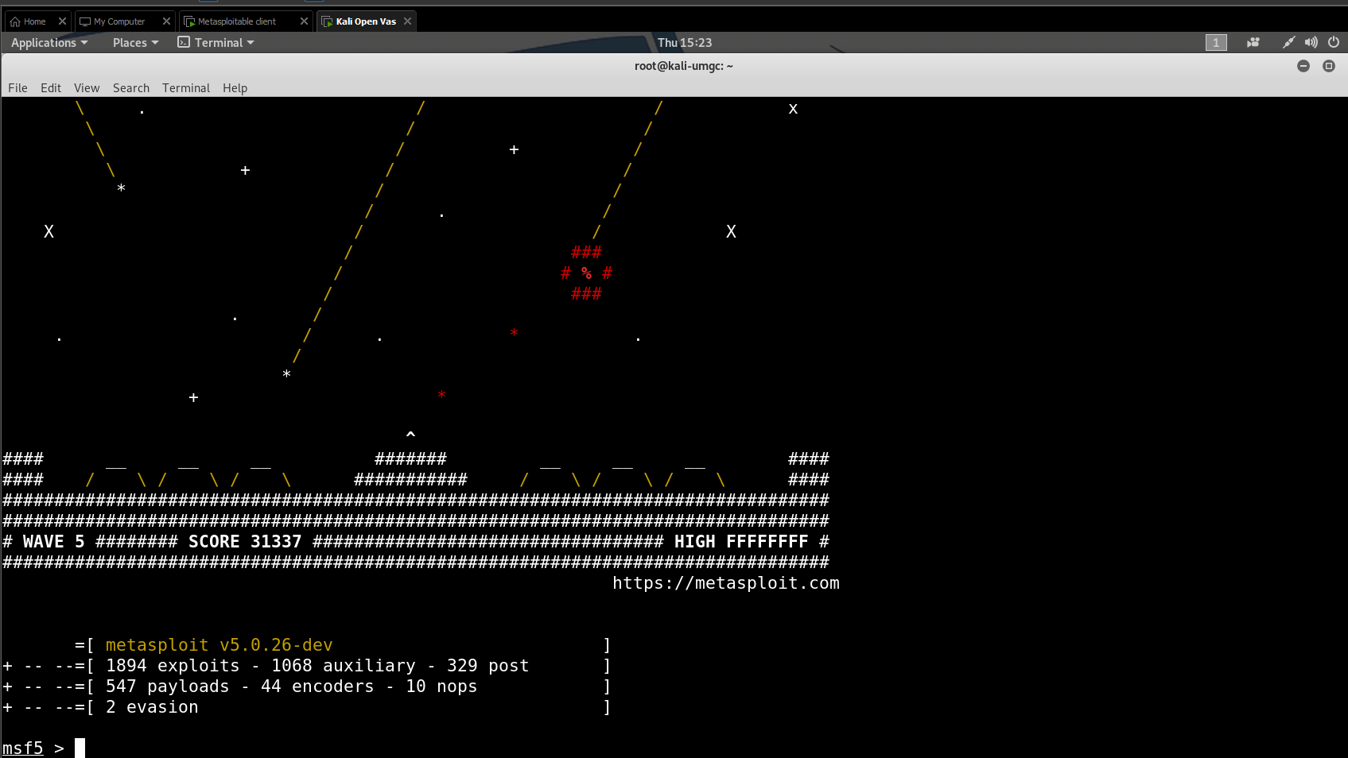The height and width of the screenshot is (758, 1348).
Task: Open the Terminal app menu in top panel
Action: pyautogui.click(x=216, y=43)
